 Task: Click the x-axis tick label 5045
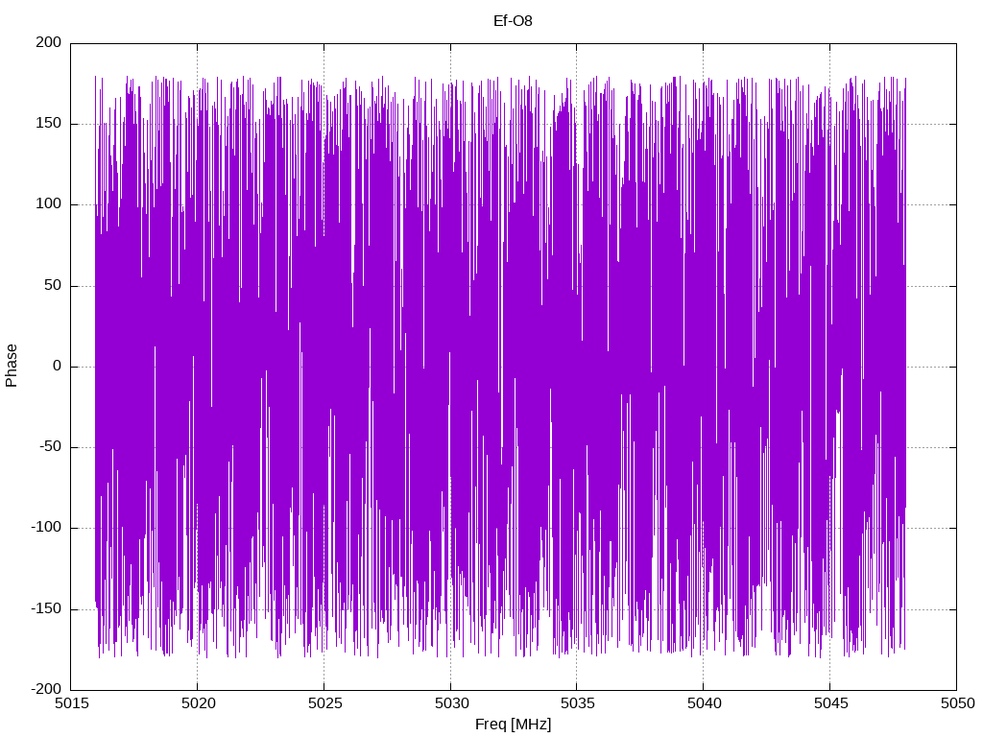pos(831,703)
